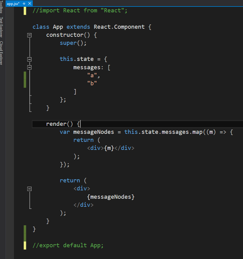Click the '.map((m) =>' call
This screenshot has height=259, width=243.
(x=207, y=132)
